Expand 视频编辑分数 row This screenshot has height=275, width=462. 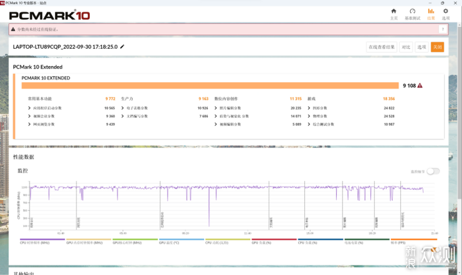point(216,124)
